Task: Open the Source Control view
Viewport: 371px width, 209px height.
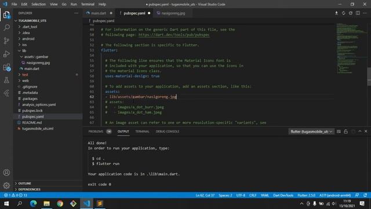Action: (x=6, y=41)
